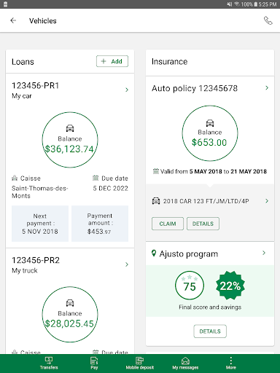Screen dimensions: 280x373
Task: Tap the $653.00 insurance balance circle
Action: [x=210, y=133]
